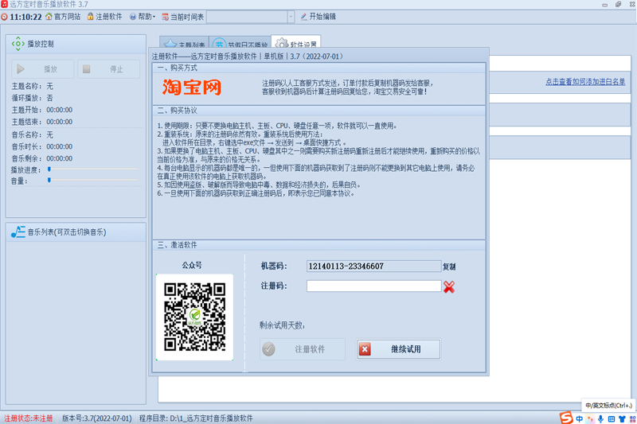The image size is (637, 424).
Task: Open 注册软件 from the toolbar
Action: click(104, 17)
